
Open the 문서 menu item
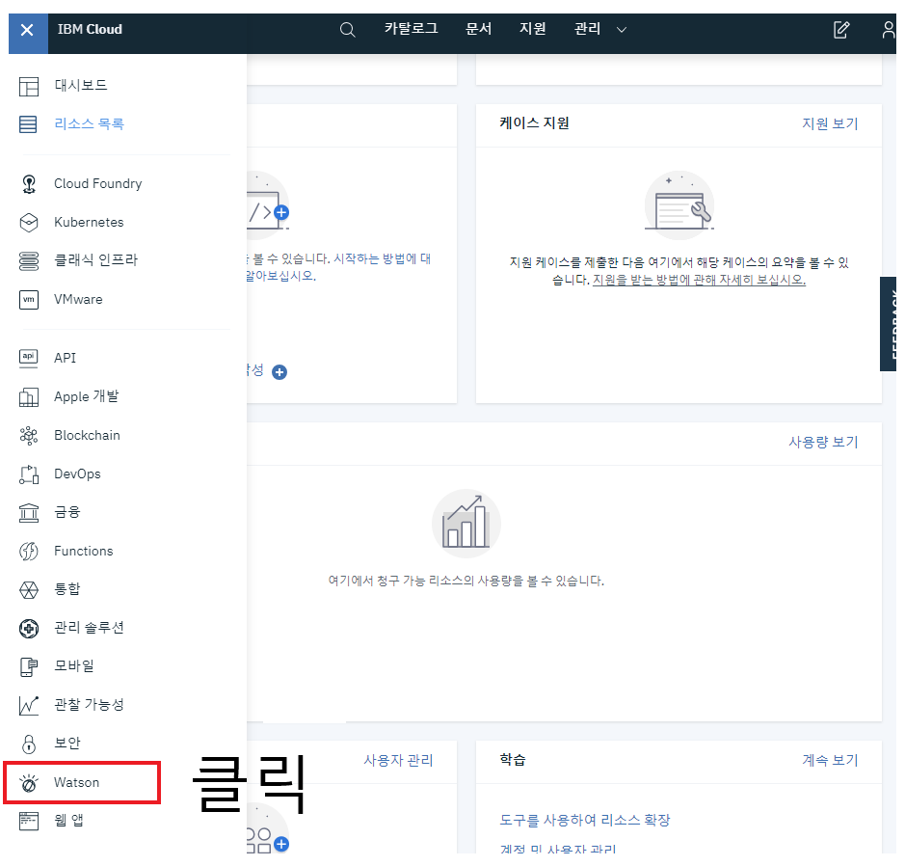pos(478,29)
